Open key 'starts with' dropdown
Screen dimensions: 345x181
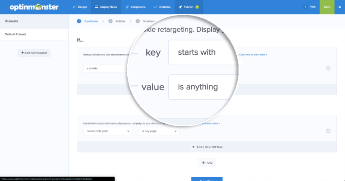point(203,52)
